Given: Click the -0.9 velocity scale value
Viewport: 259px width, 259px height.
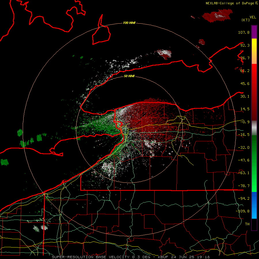Looking at the screenshot, I should [245, 122].
